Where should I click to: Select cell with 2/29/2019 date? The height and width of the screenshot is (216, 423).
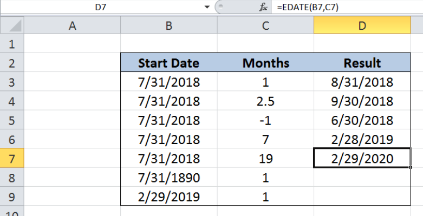(169, 197)
